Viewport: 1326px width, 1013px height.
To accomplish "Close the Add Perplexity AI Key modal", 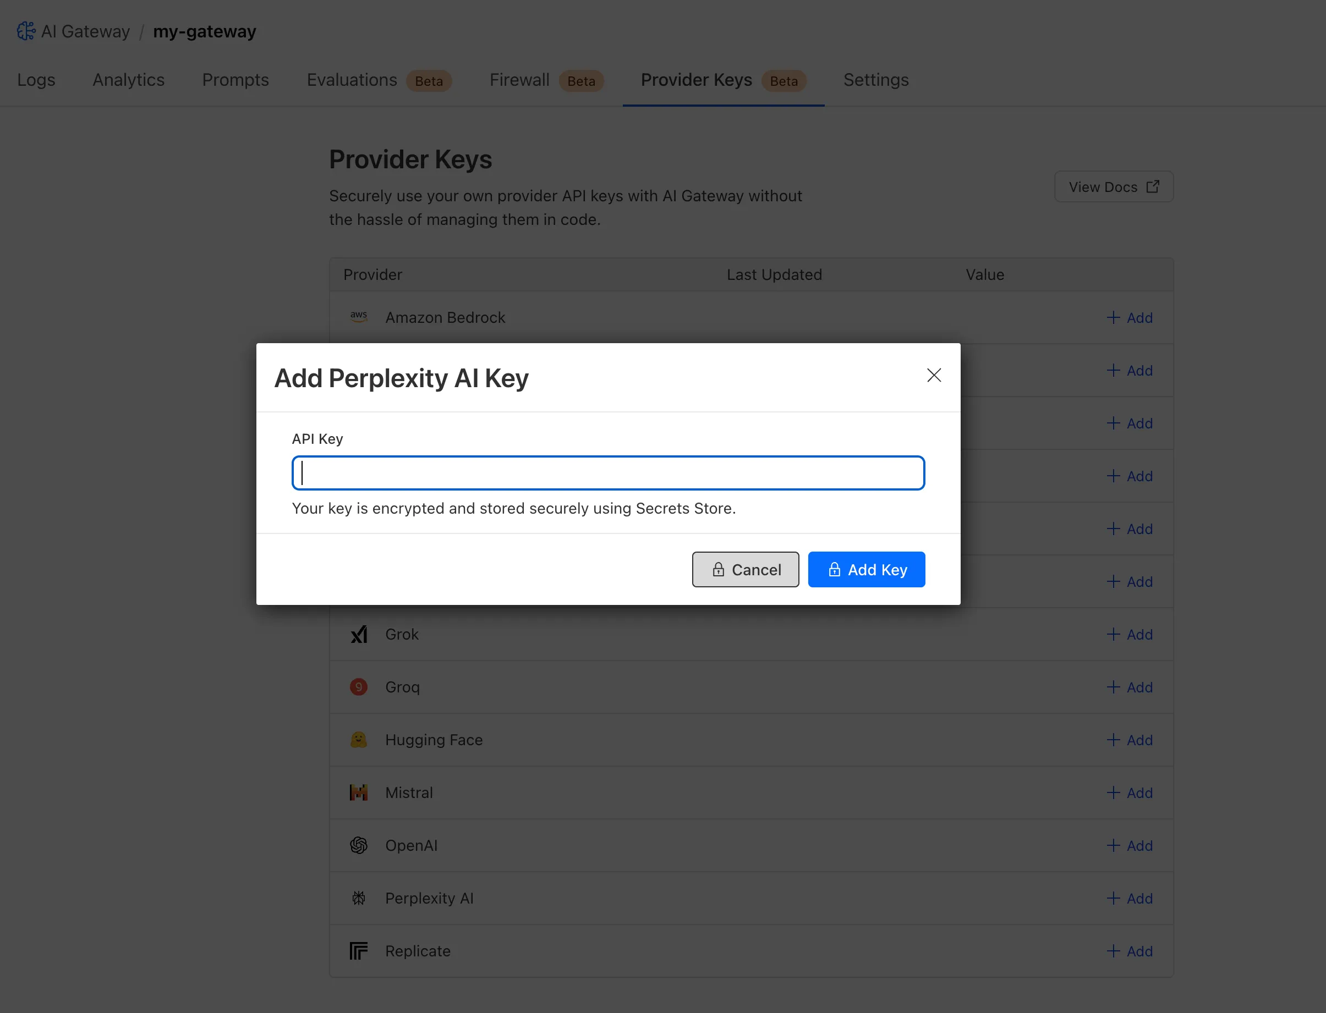I will click(x=934, y=375).
